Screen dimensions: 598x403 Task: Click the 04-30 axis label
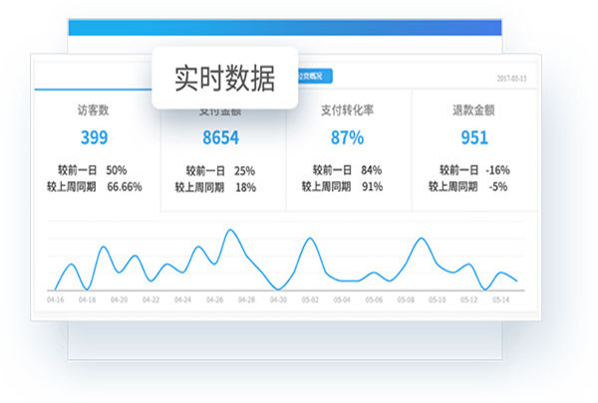pos(278,301)
